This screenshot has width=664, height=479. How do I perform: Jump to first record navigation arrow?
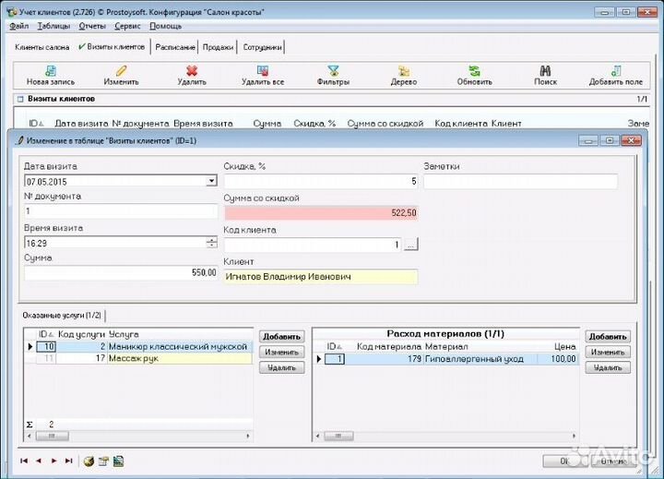tap(24, 460)
